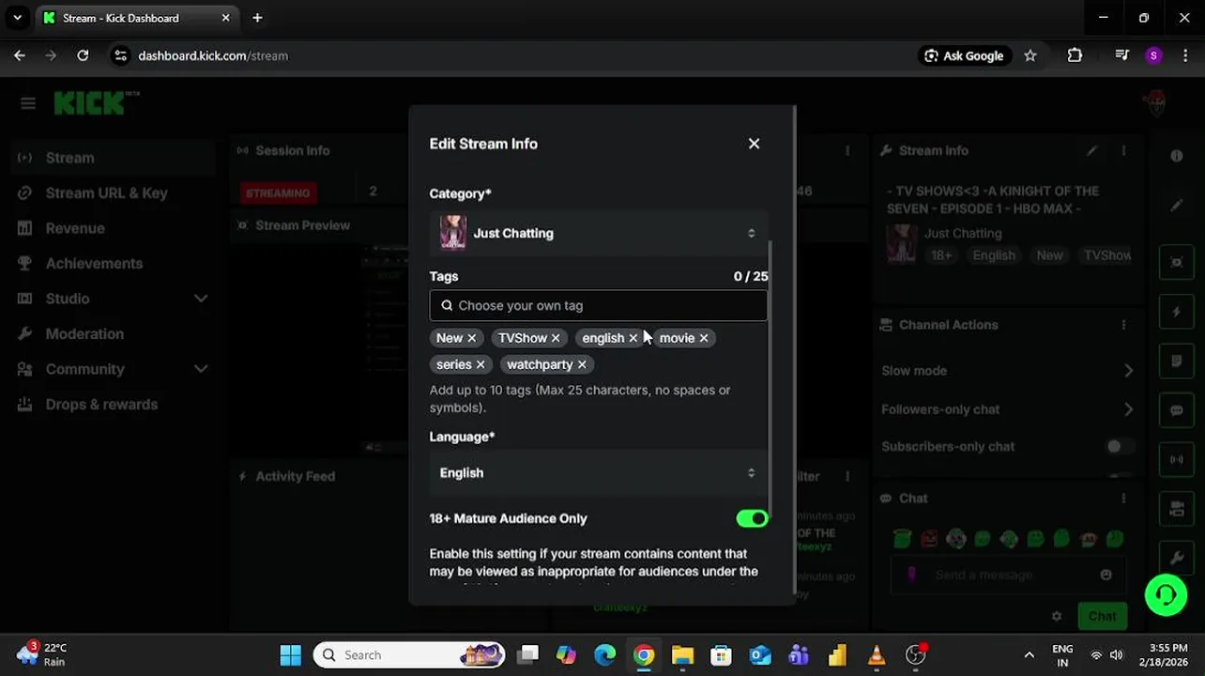Click the lightning bolt icon in right rail
Screen dimensions: 1205x676
coord(1176,312)
